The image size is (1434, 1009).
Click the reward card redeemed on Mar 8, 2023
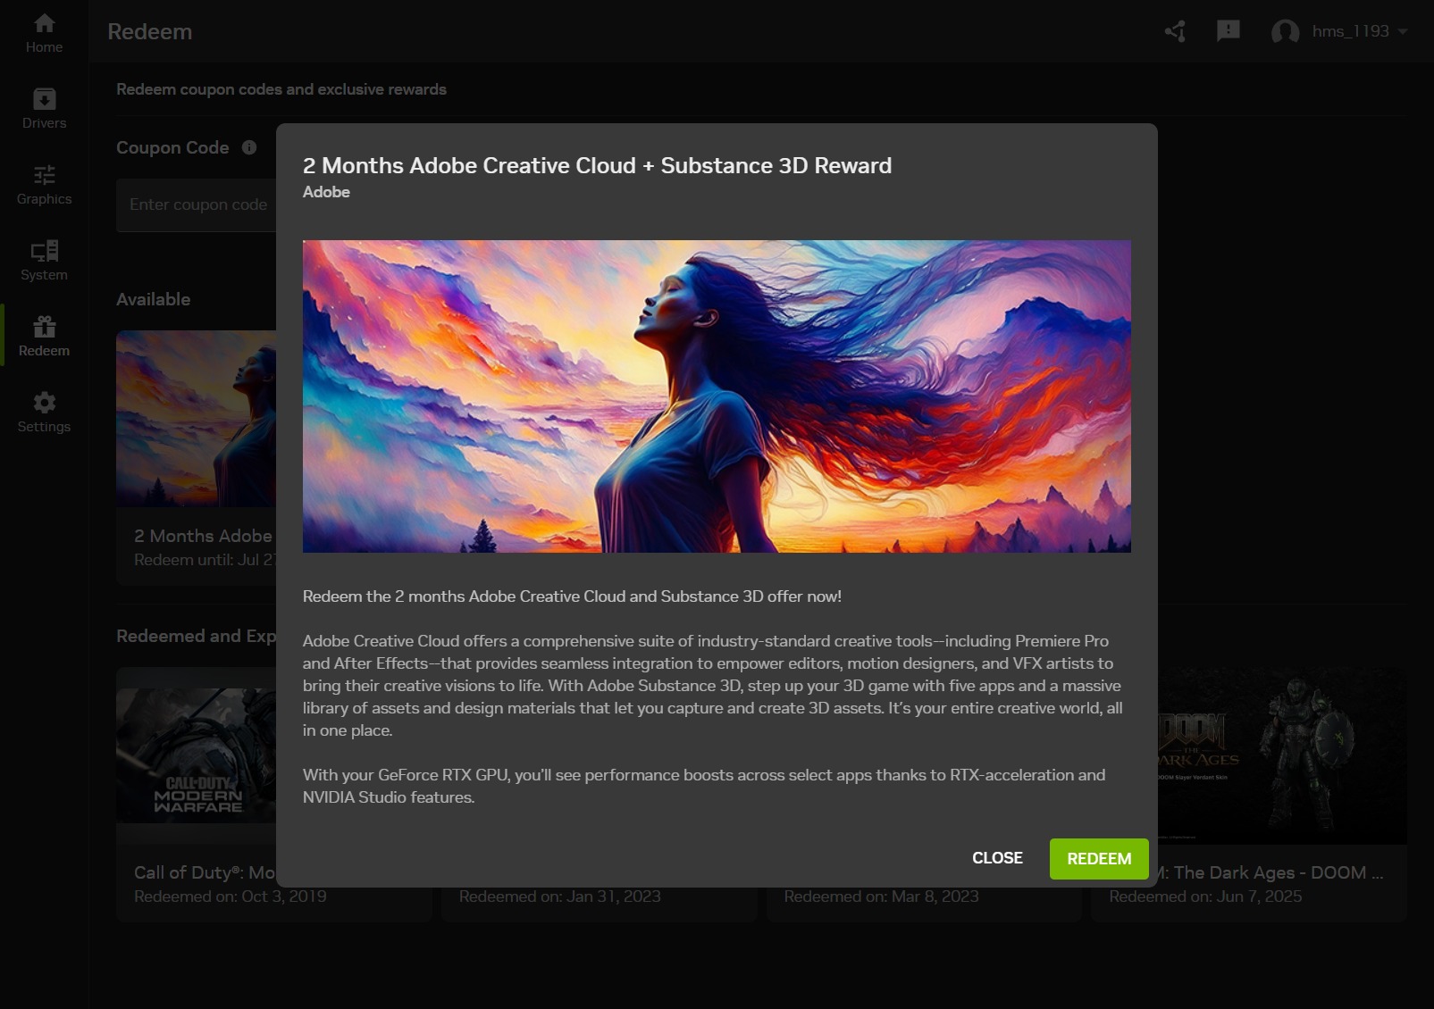(x=923, y=896)
